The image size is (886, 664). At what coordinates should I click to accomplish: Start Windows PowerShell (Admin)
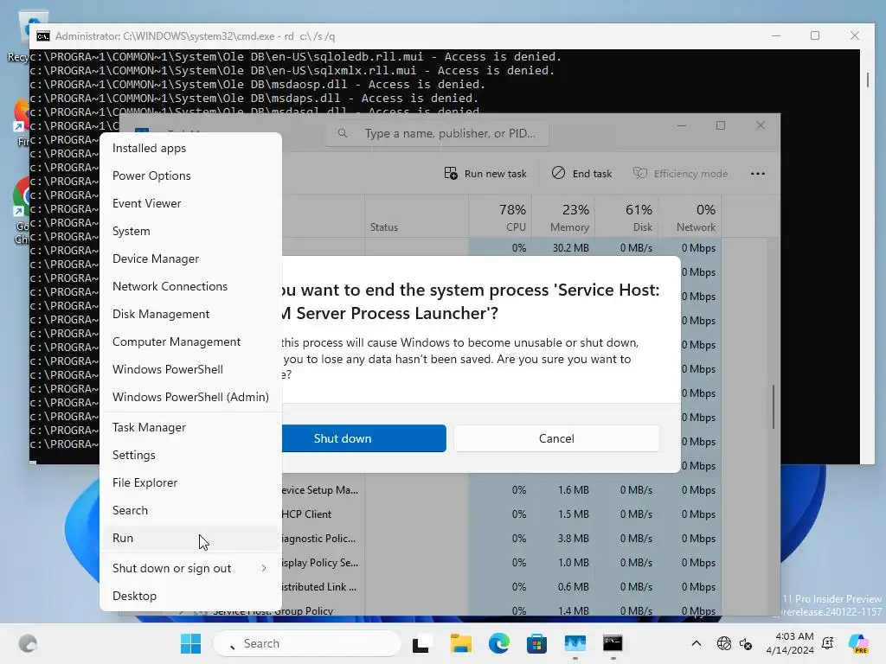point(190,397)
